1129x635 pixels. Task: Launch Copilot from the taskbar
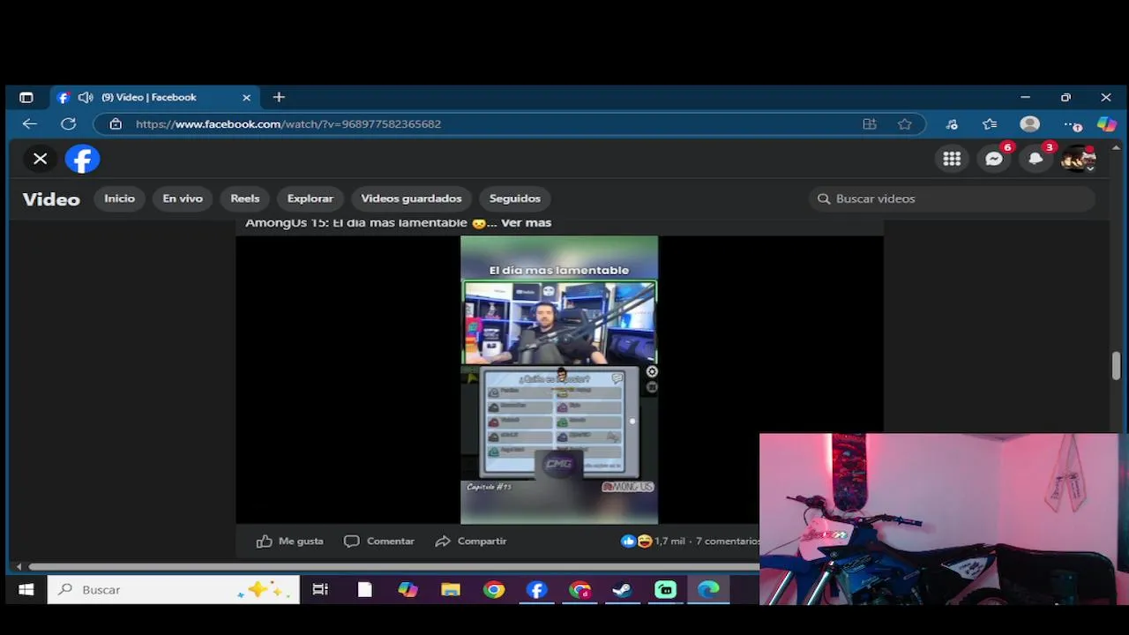click(407, 590)
